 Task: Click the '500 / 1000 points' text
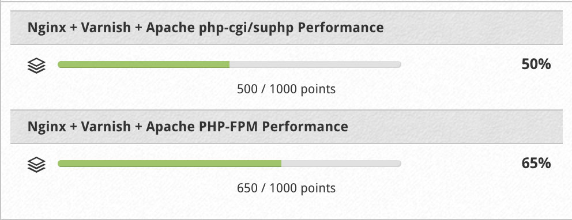[x=286, y=89]
